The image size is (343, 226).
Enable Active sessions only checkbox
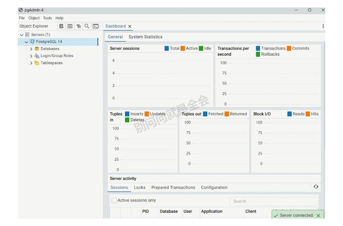point(114,200)
